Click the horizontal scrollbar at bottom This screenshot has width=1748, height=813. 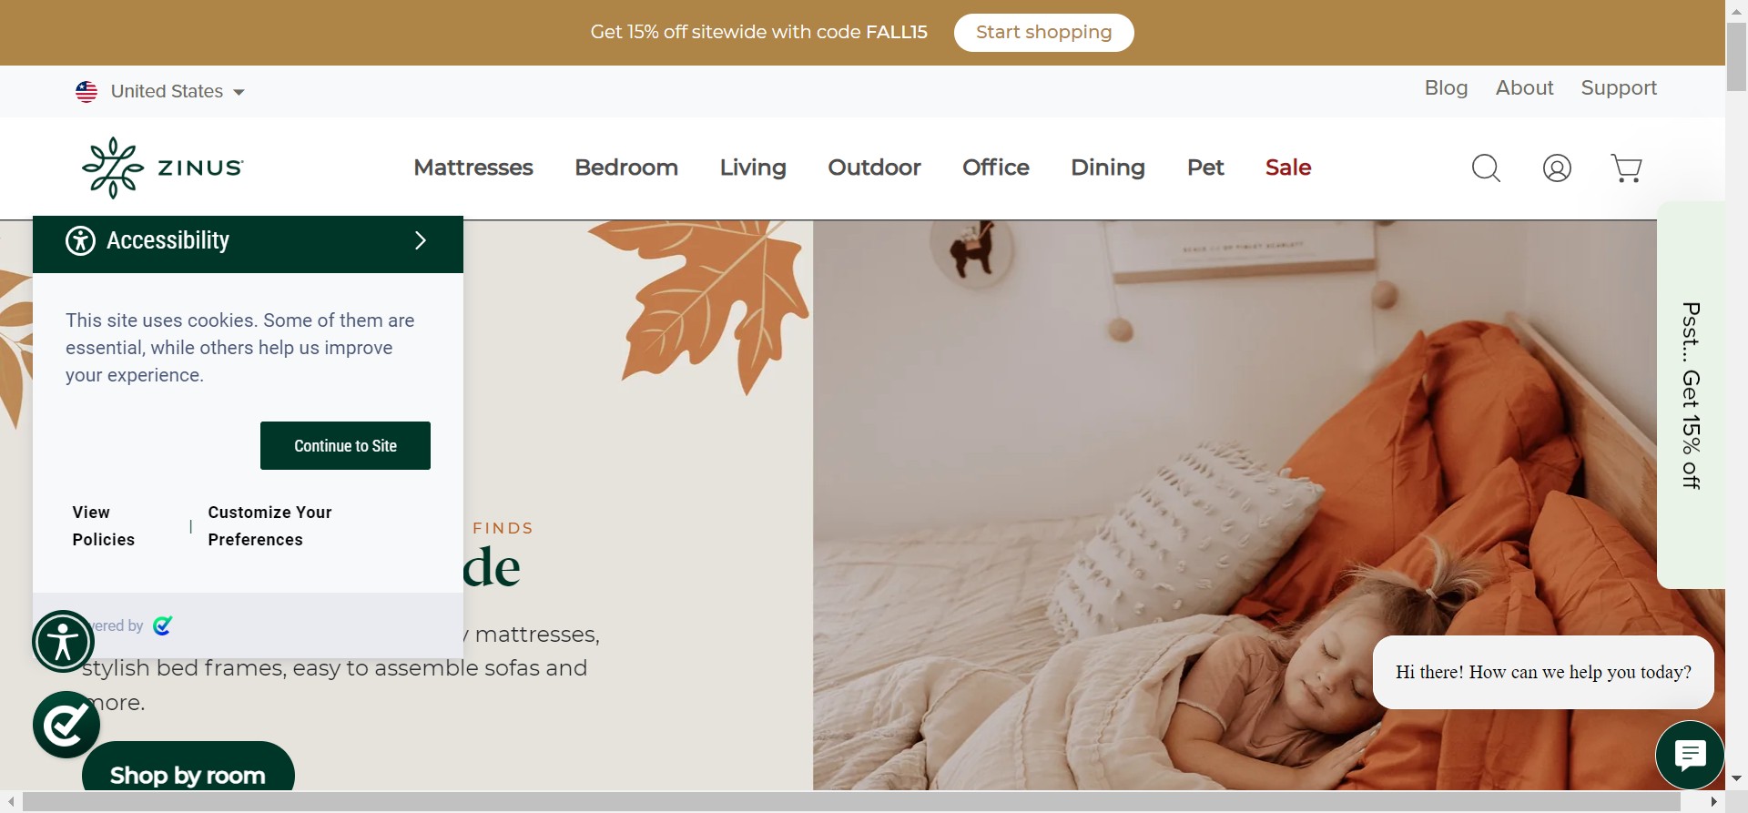[851, 802]
